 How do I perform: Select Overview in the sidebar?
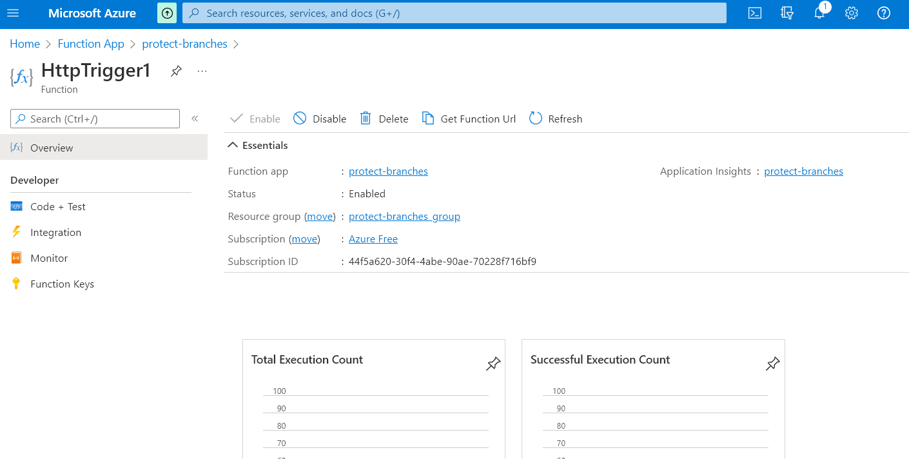pyautogui.click(x=104, y=148)
